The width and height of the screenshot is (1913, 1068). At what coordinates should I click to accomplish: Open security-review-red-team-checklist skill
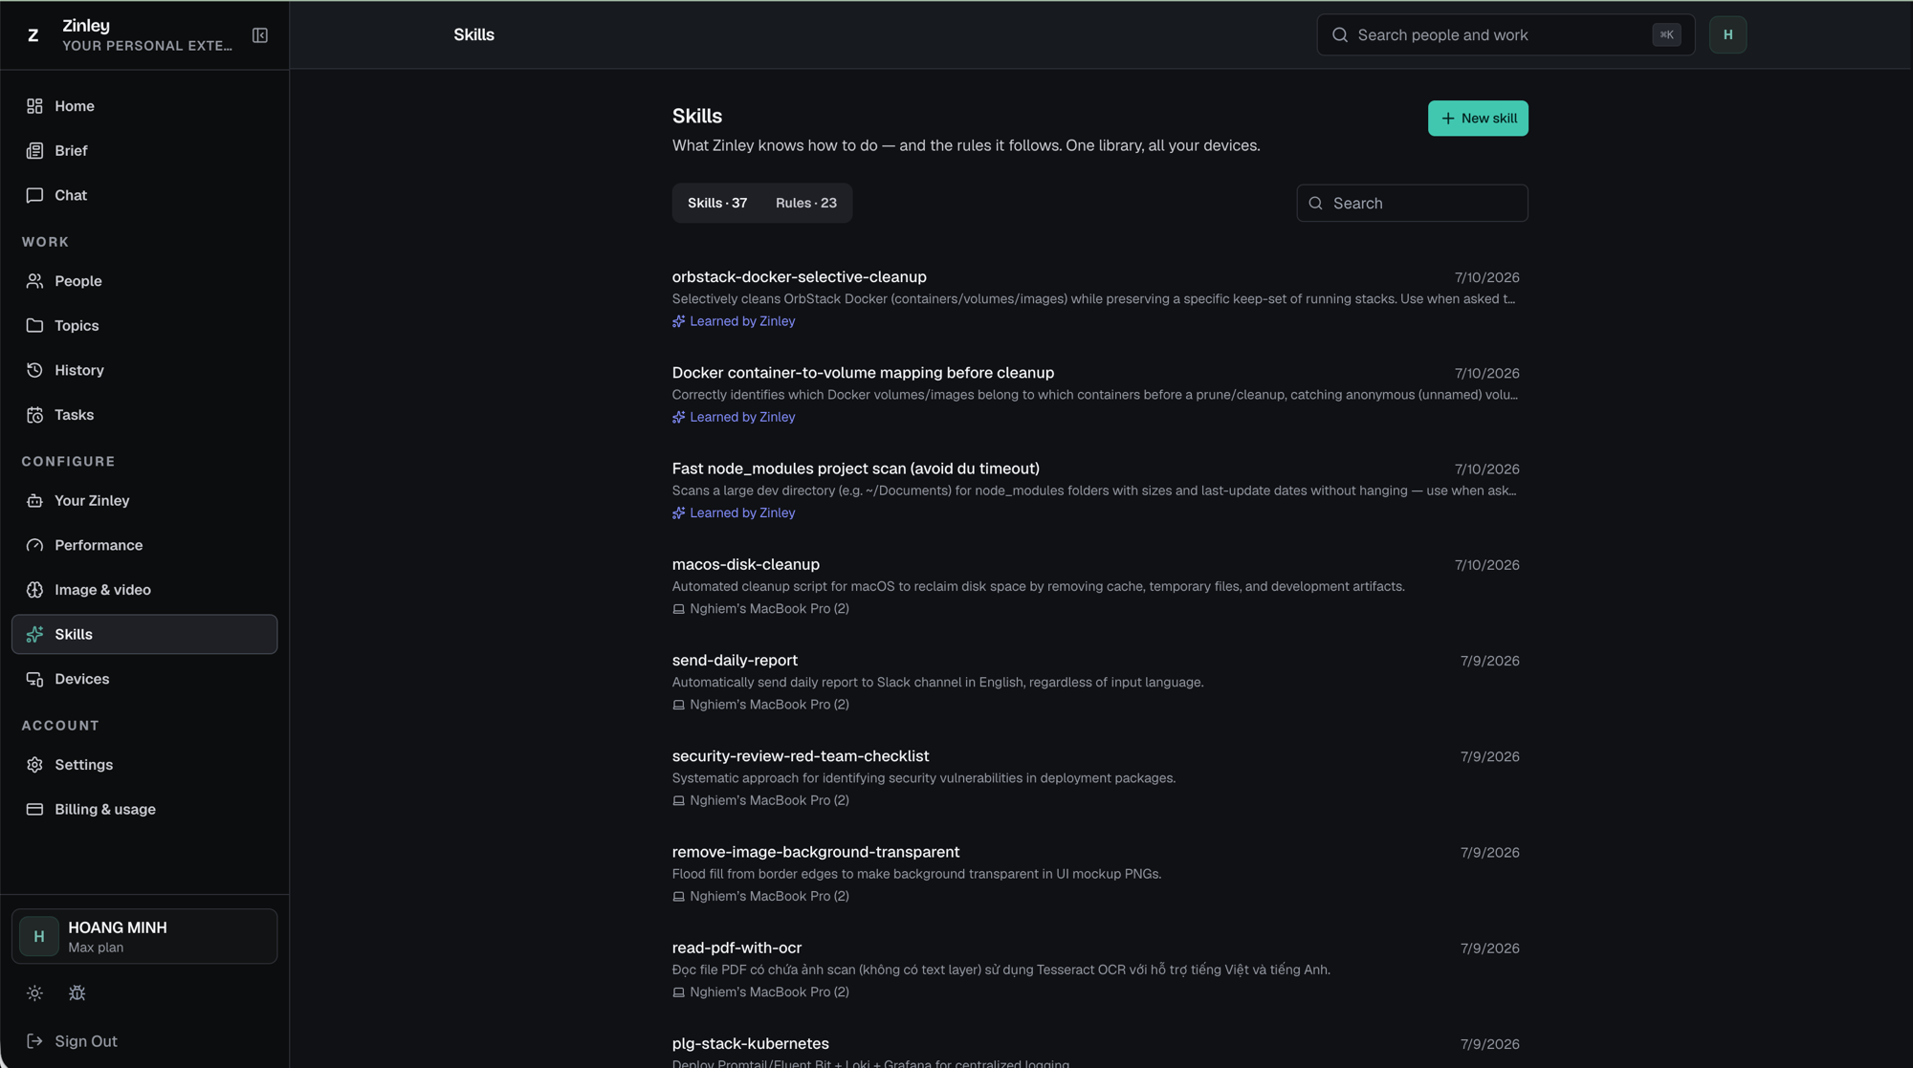click(x=801, y=756)
